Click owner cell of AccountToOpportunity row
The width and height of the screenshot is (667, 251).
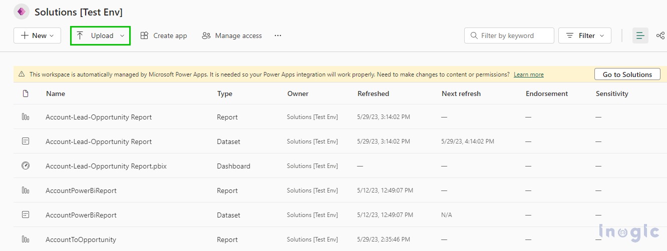pos(312,239)
